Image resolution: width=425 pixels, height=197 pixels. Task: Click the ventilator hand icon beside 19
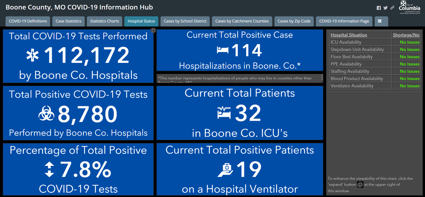point(226,170)
